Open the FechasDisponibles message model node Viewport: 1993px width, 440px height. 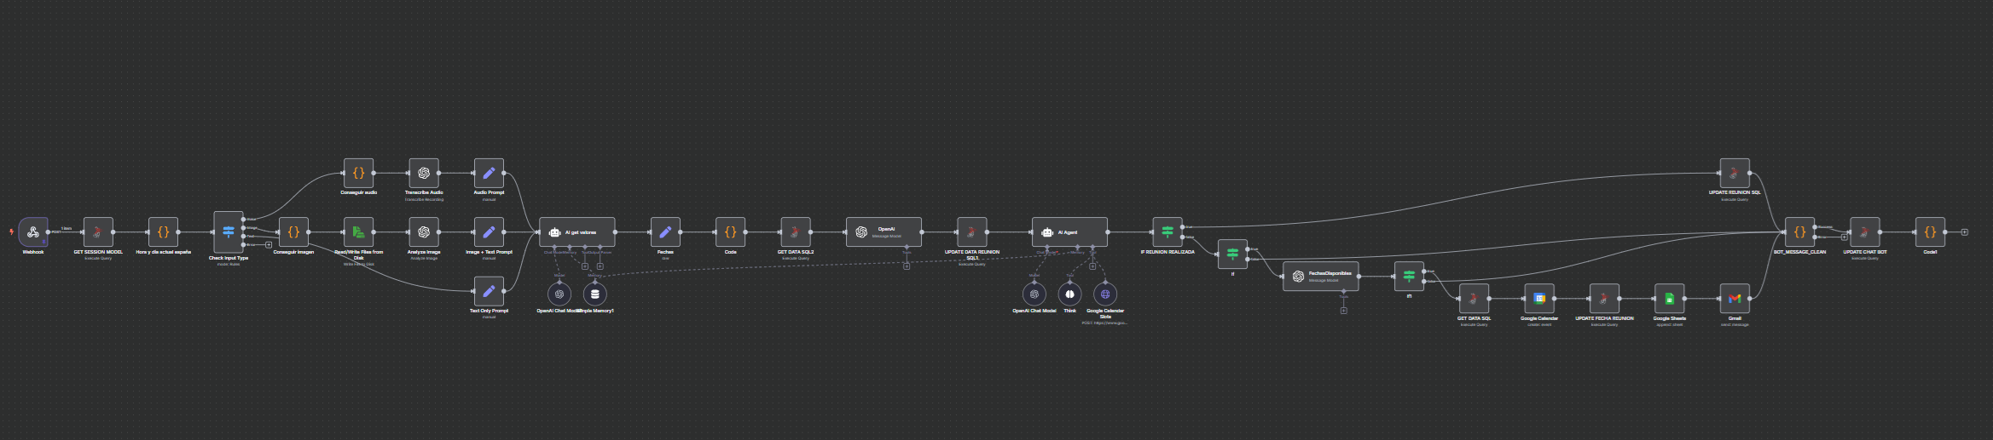coord(1321,276)
